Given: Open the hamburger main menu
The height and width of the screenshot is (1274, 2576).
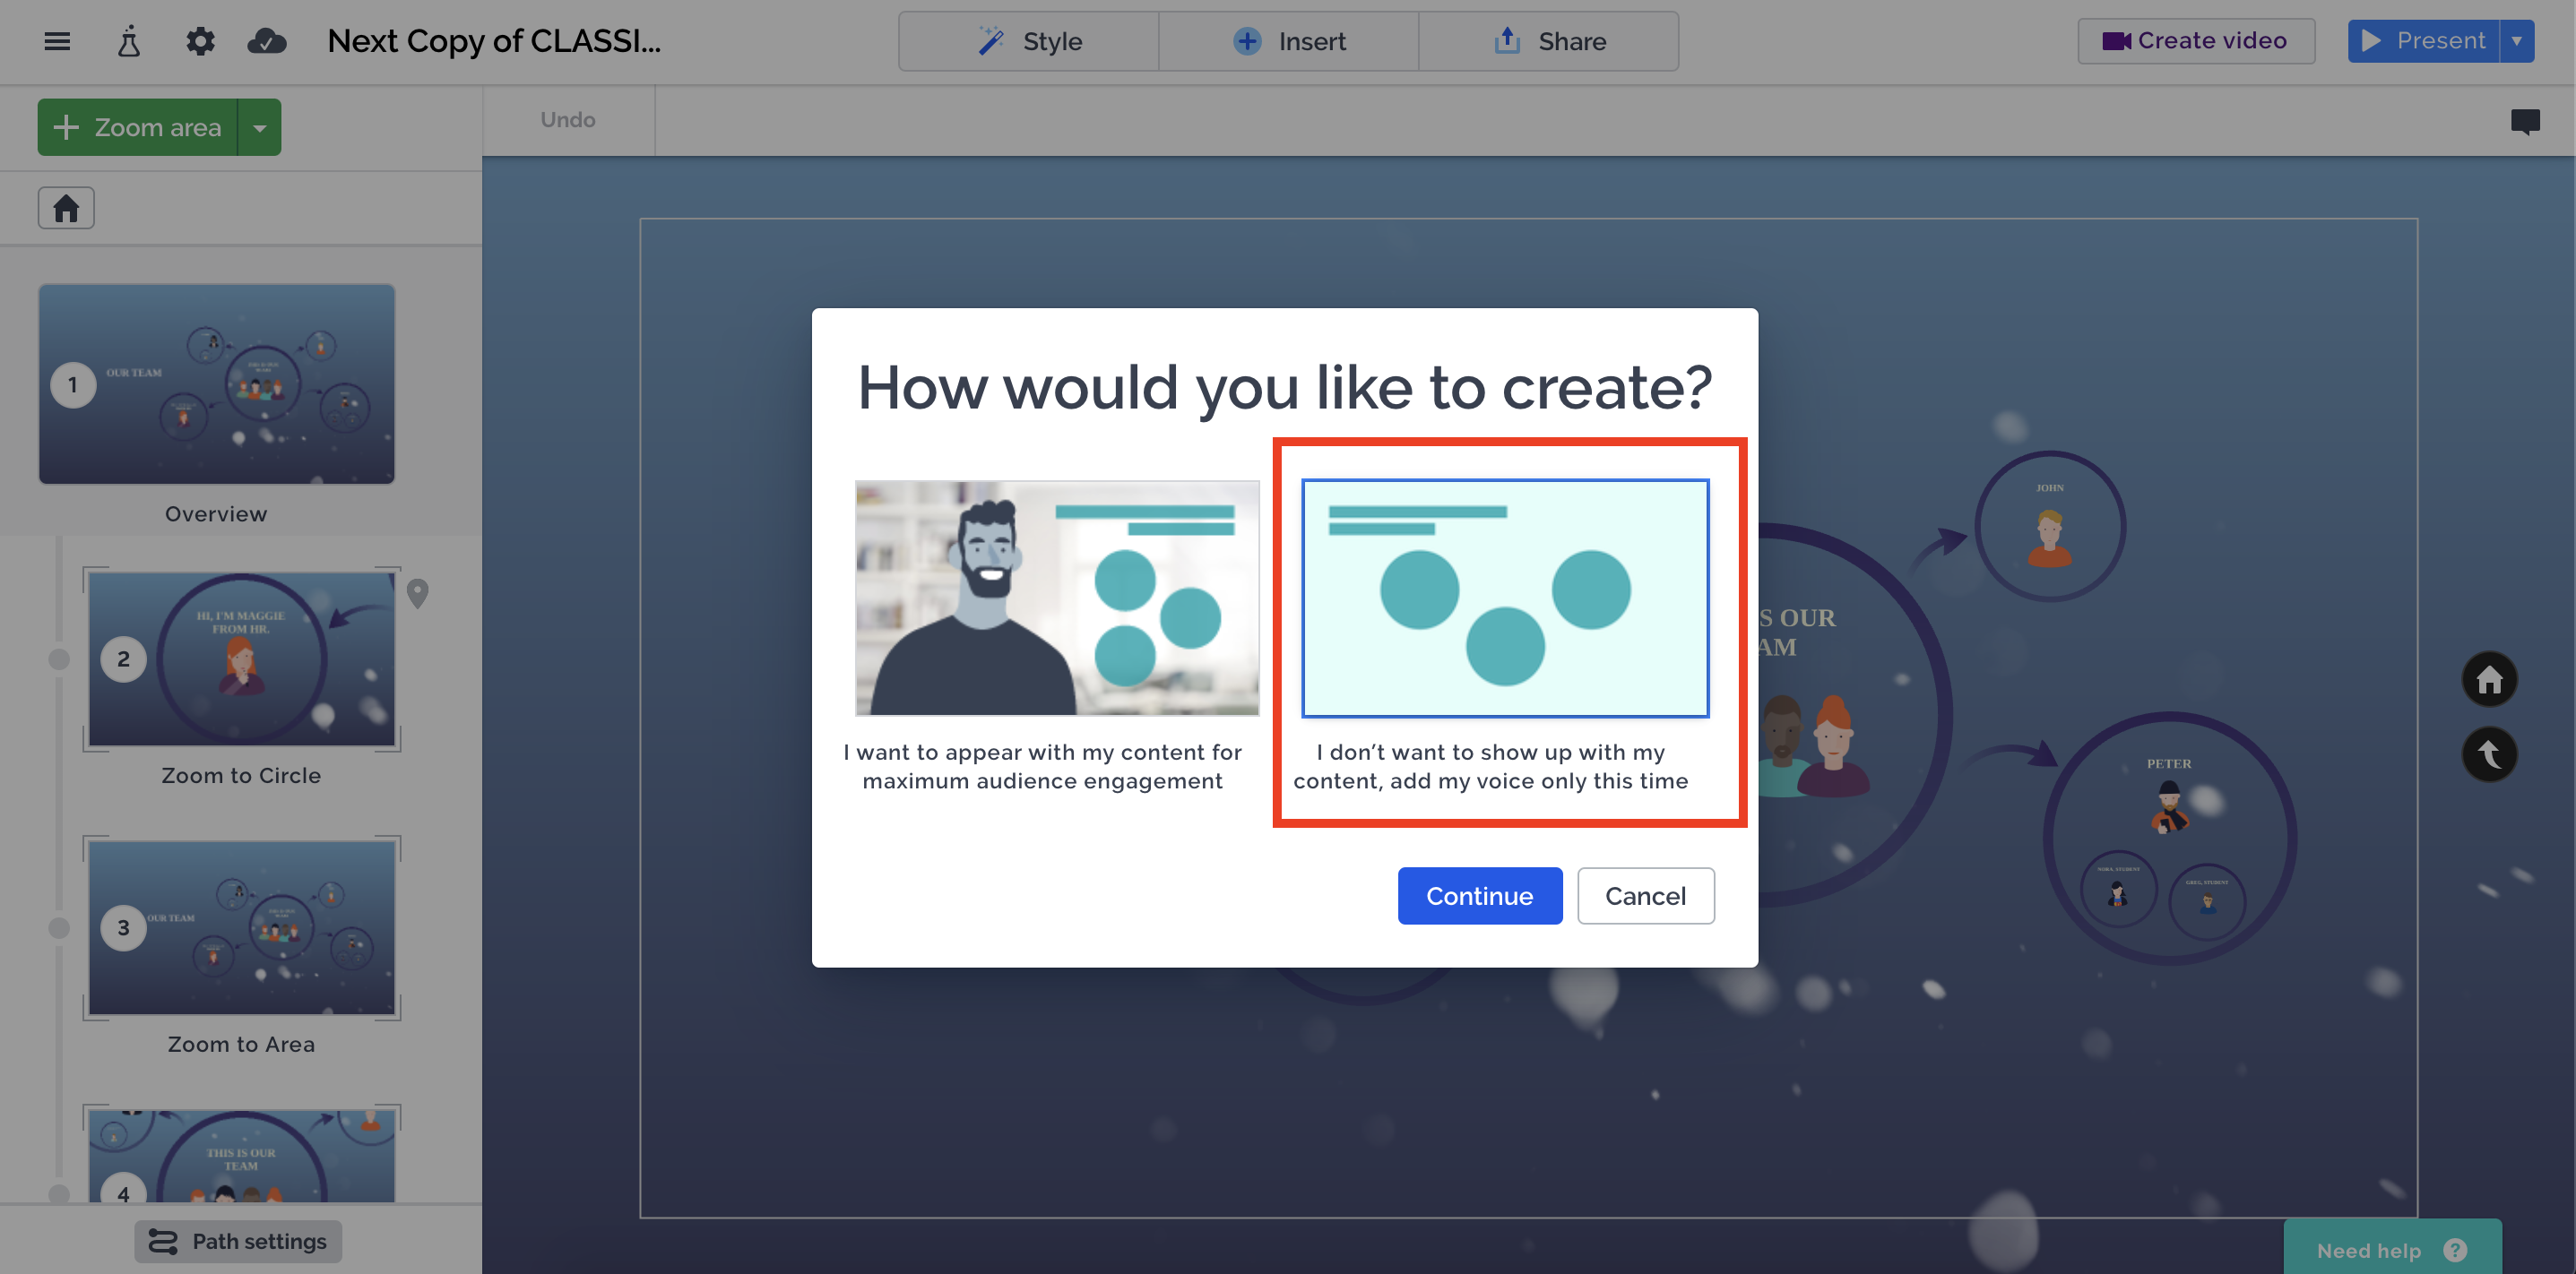Looking at the screenshot, I should click(x=57, y=41).
